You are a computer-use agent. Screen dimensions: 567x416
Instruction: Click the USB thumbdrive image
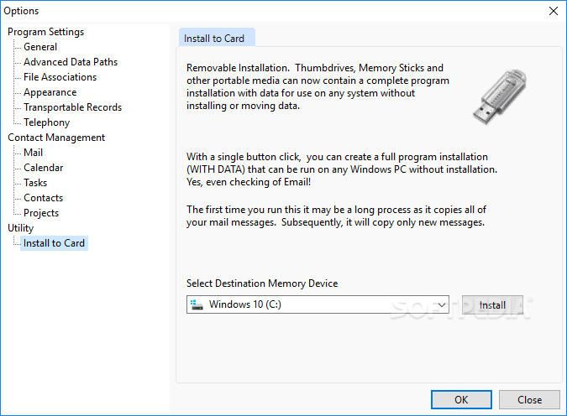(499, 96)
